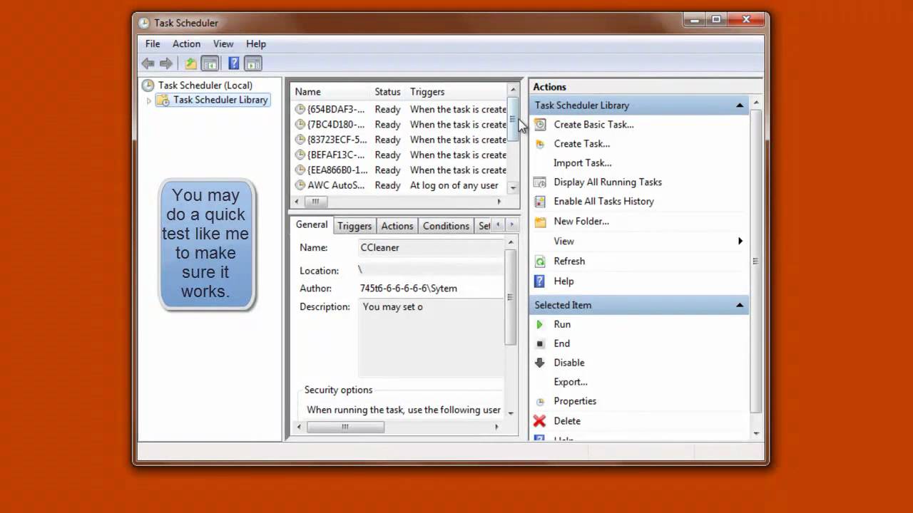
Task: Open the View menu
Action: tap(223, 43)
